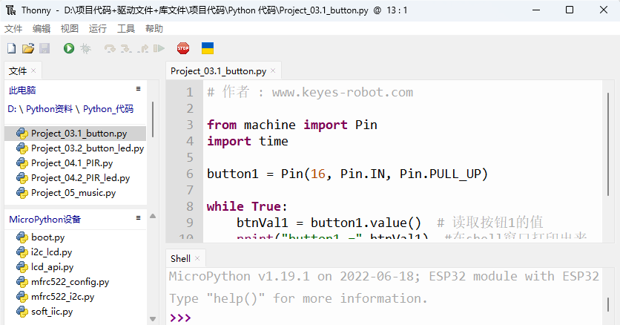
Task: Click the Step into icon
Action: (x=126, y=48)
